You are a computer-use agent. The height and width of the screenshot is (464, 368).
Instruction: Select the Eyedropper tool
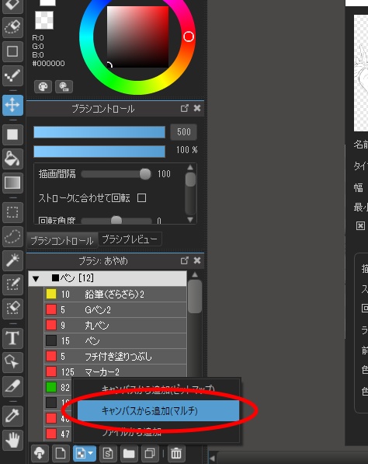click(12, 416)
